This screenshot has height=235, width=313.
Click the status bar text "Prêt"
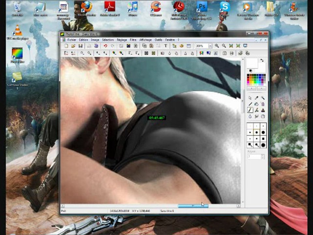click(64, 211)
